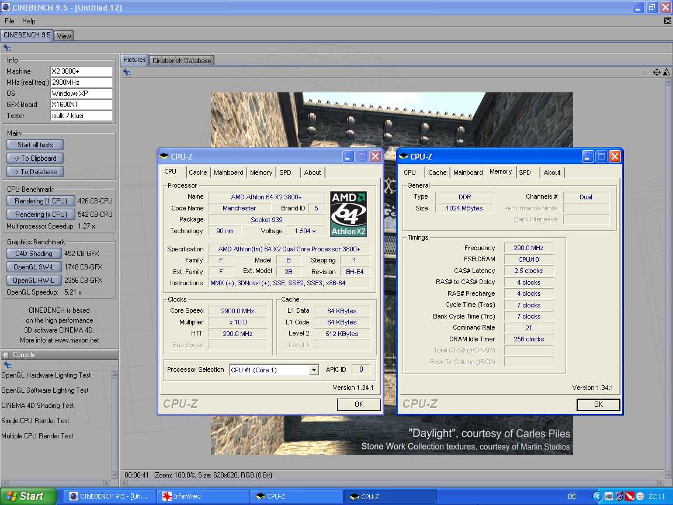Click the APIC ID value field
673x505 pixels.
(361, 369)
